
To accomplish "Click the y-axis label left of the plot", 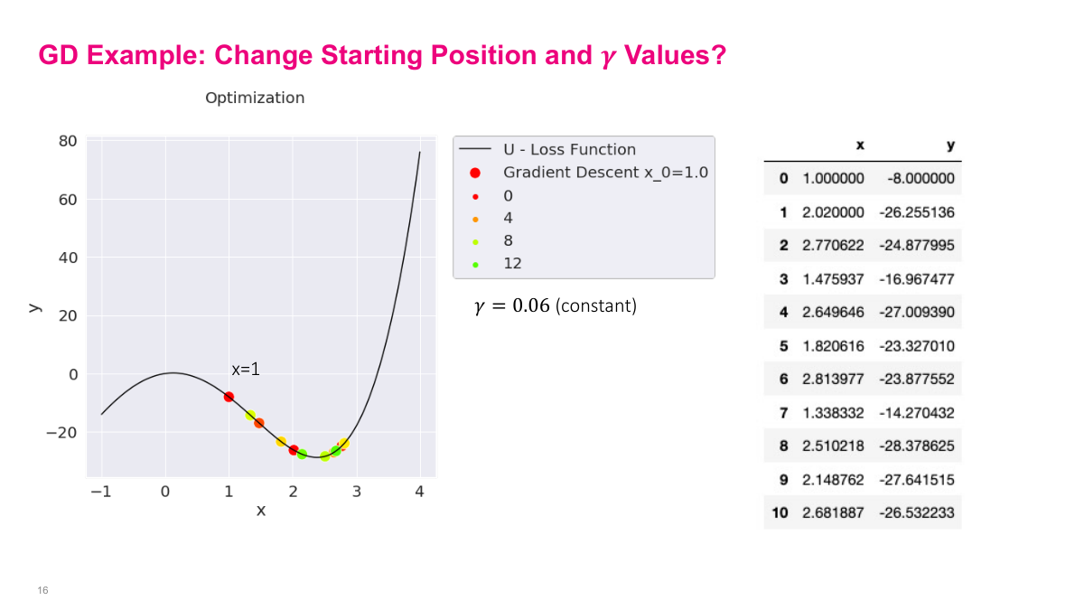I will coord(35,307).
